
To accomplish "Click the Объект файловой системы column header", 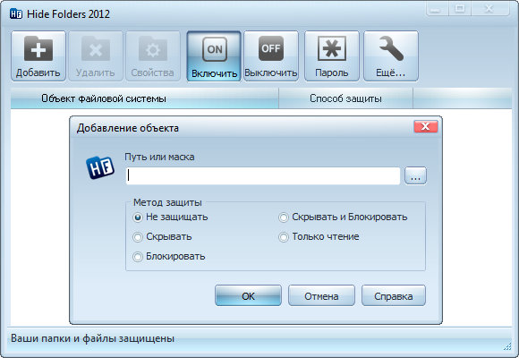I will coord(145,98).
